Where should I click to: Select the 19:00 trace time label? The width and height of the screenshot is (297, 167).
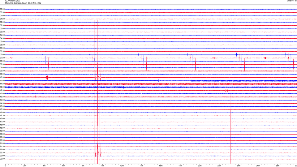(2, 131)
